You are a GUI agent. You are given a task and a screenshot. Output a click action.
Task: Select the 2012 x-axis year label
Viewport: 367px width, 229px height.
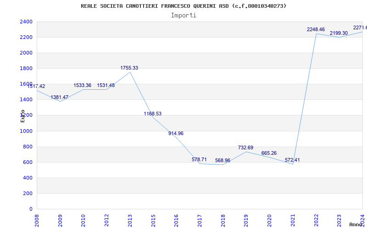tap(106, 220)
